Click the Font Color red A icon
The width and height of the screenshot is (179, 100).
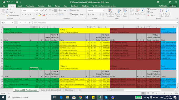(x=44, y=15)
